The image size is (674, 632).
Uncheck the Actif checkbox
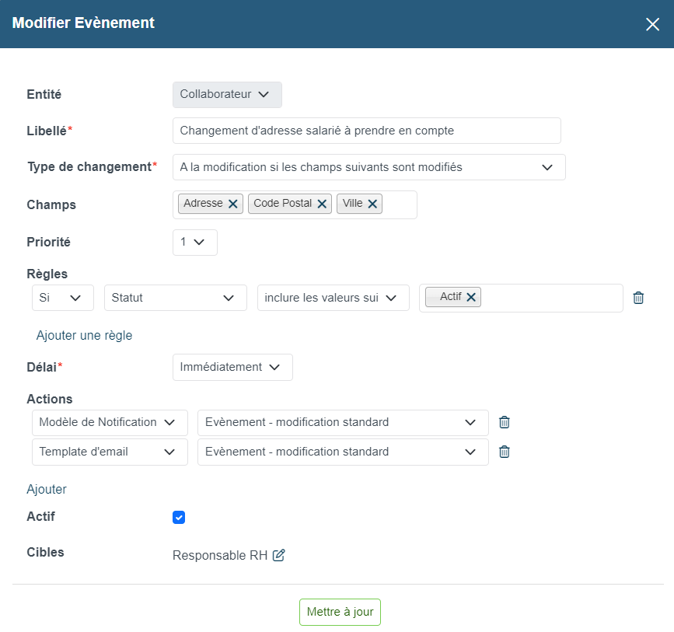click(179, 517)
